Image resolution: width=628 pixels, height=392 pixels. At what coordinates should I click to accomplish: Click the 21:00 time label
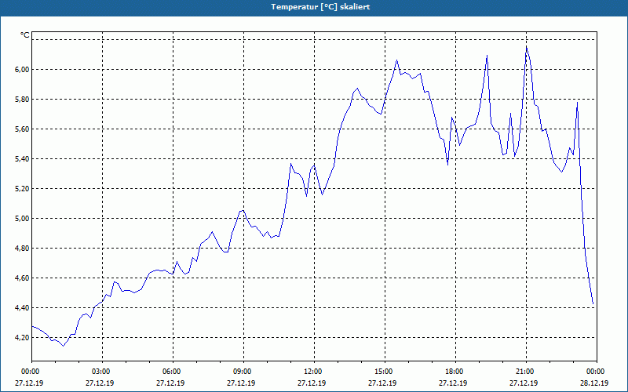[526, 372]
